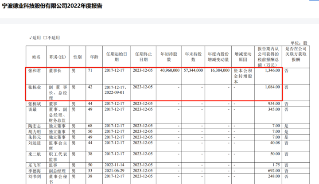Click the name 刘远进
Screen dimensions: 319x184
[35, 143]
